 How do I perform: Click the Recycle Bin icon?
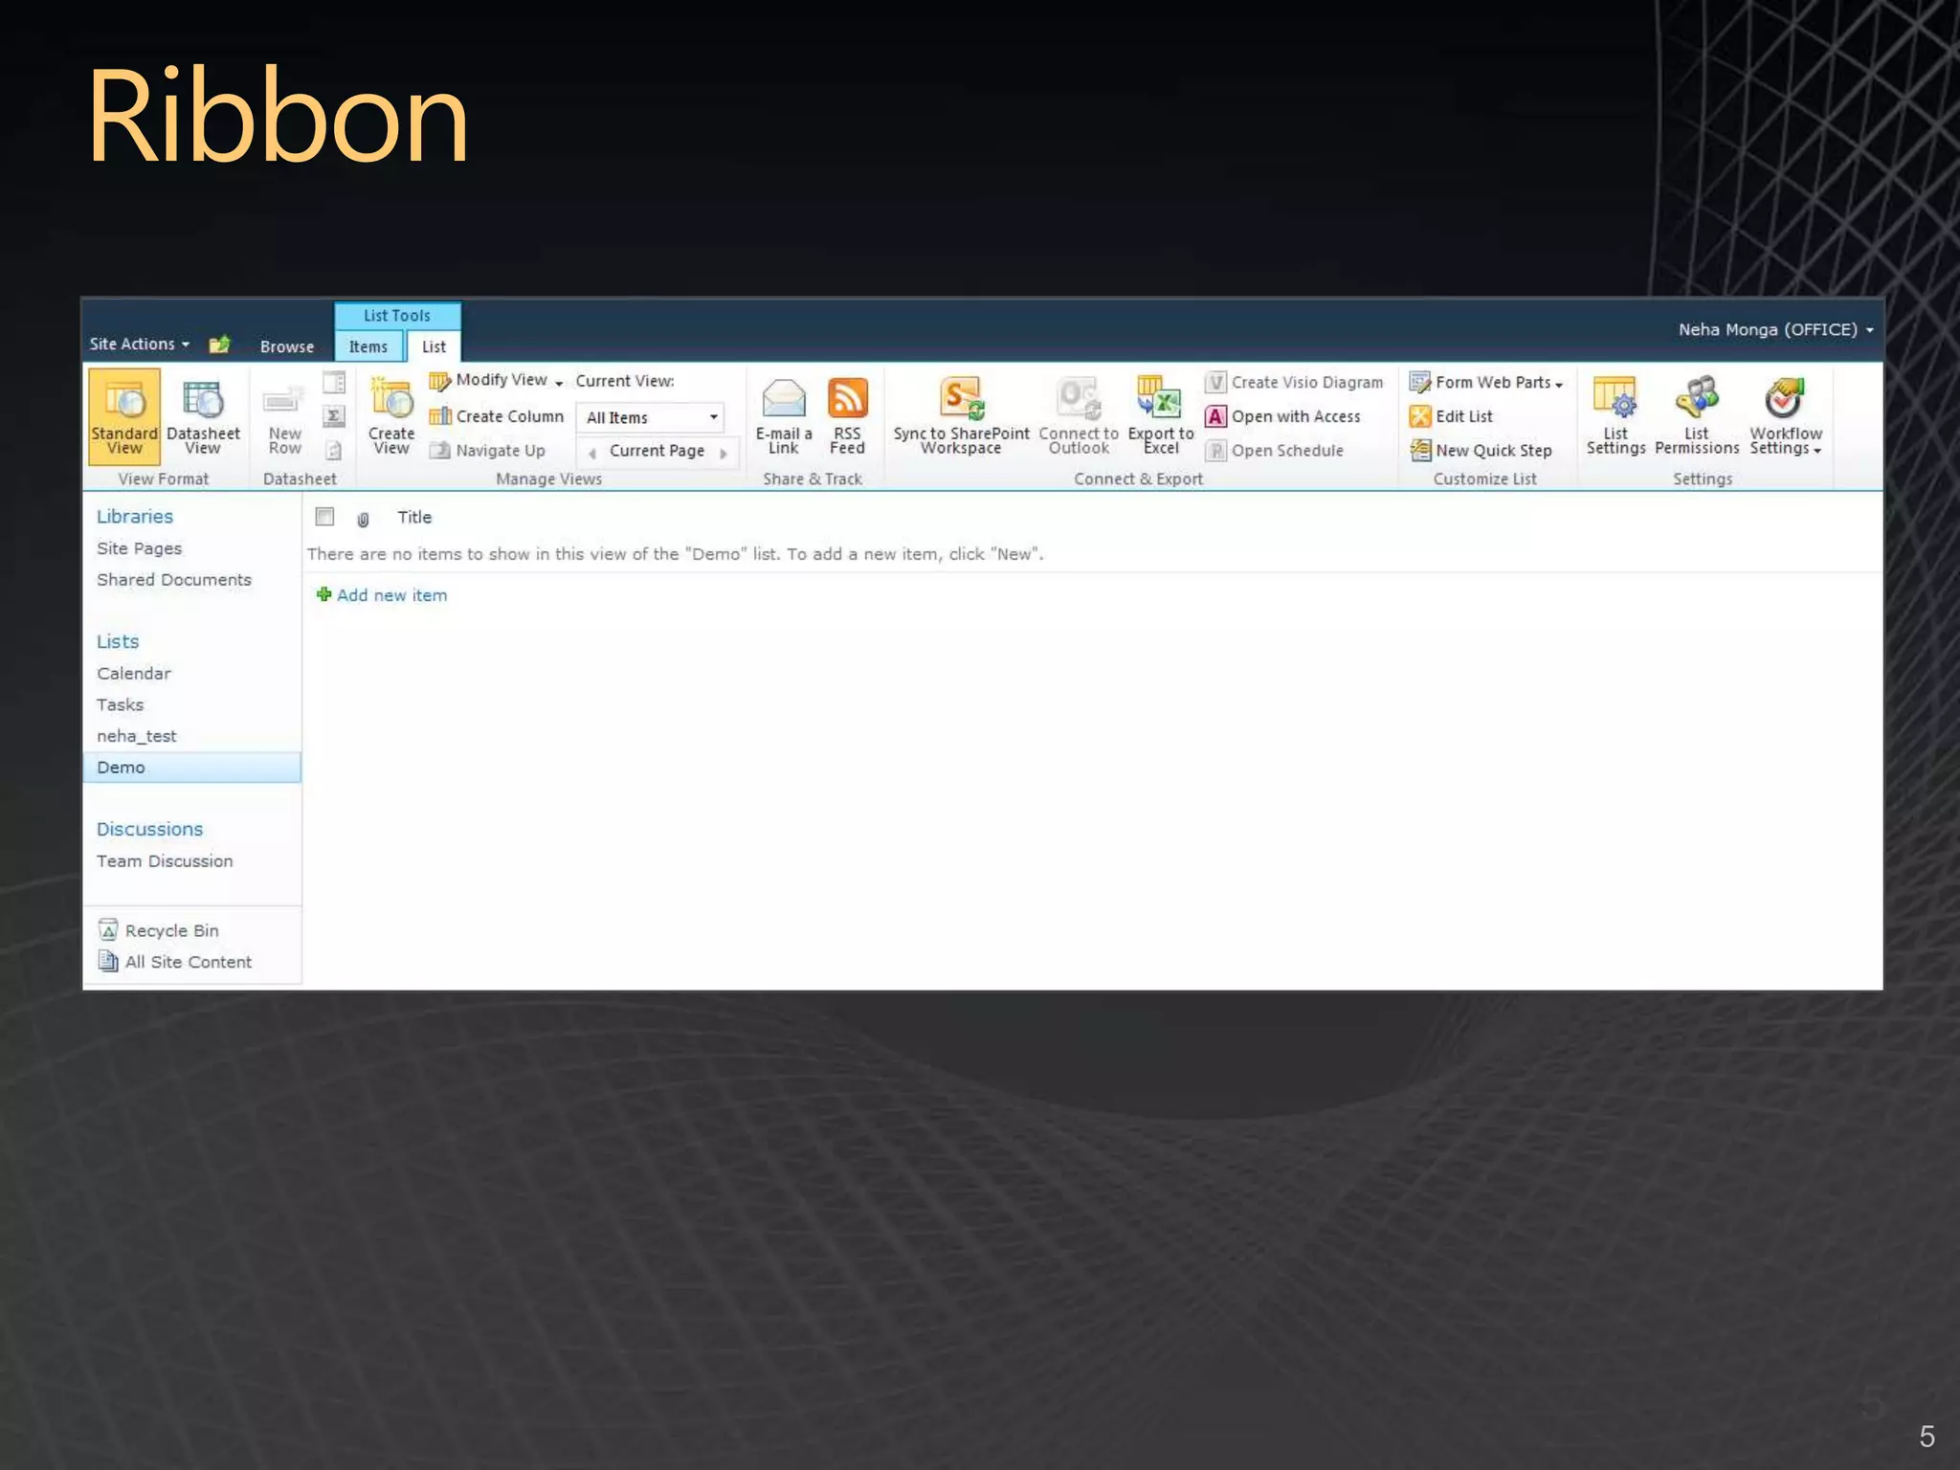[108, 930]
